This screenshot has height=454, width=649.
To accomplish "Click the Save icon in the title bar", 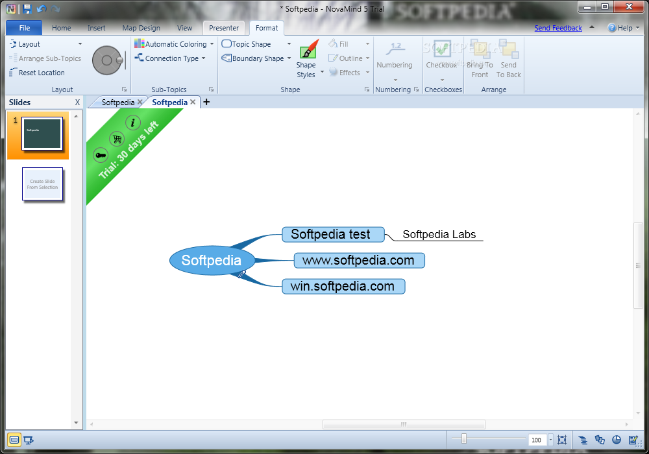I will point(27,8).
